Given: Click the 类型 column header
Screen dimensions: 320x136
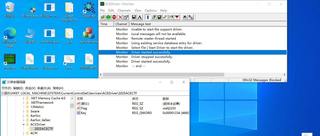Looking at the screenshot, I should pyautogui.click(x=135, y=99).
